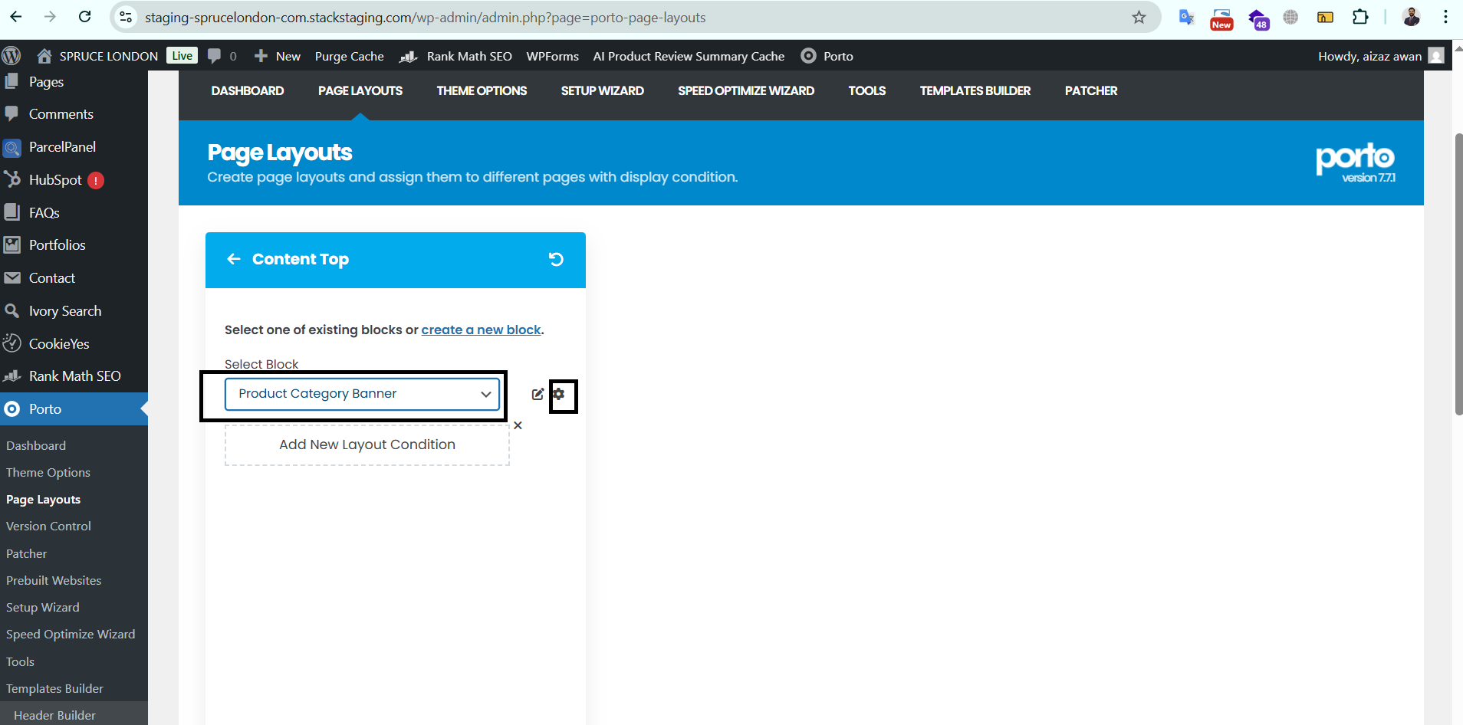Open the Page Layouts tab

point(360,90)
